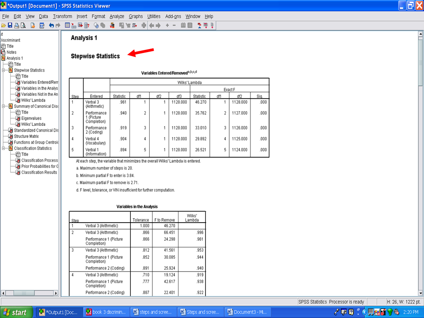
Task: Click the Structure Matrix table icon in outline
Action: click(x=11, y=136)
